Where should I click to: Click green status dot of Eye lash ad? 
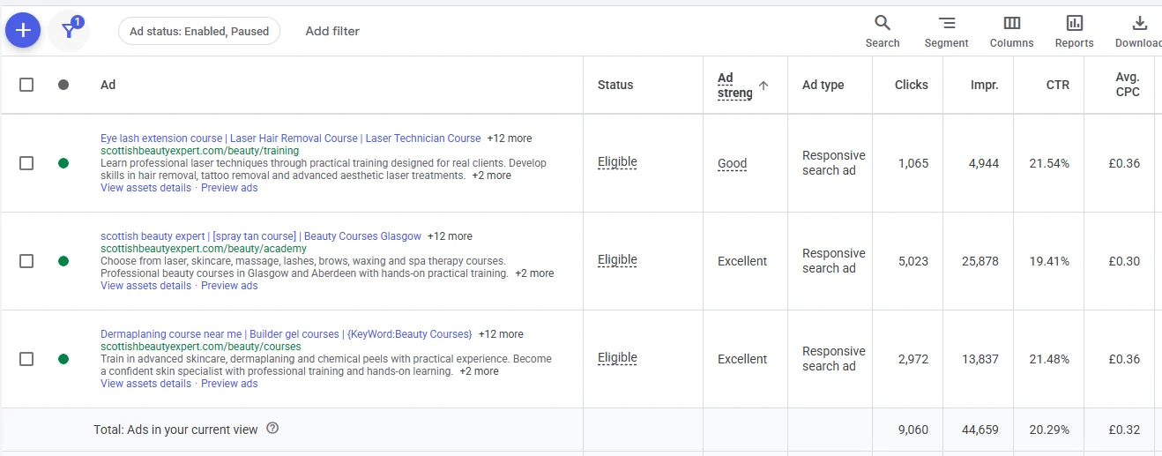tap(63, 163)
